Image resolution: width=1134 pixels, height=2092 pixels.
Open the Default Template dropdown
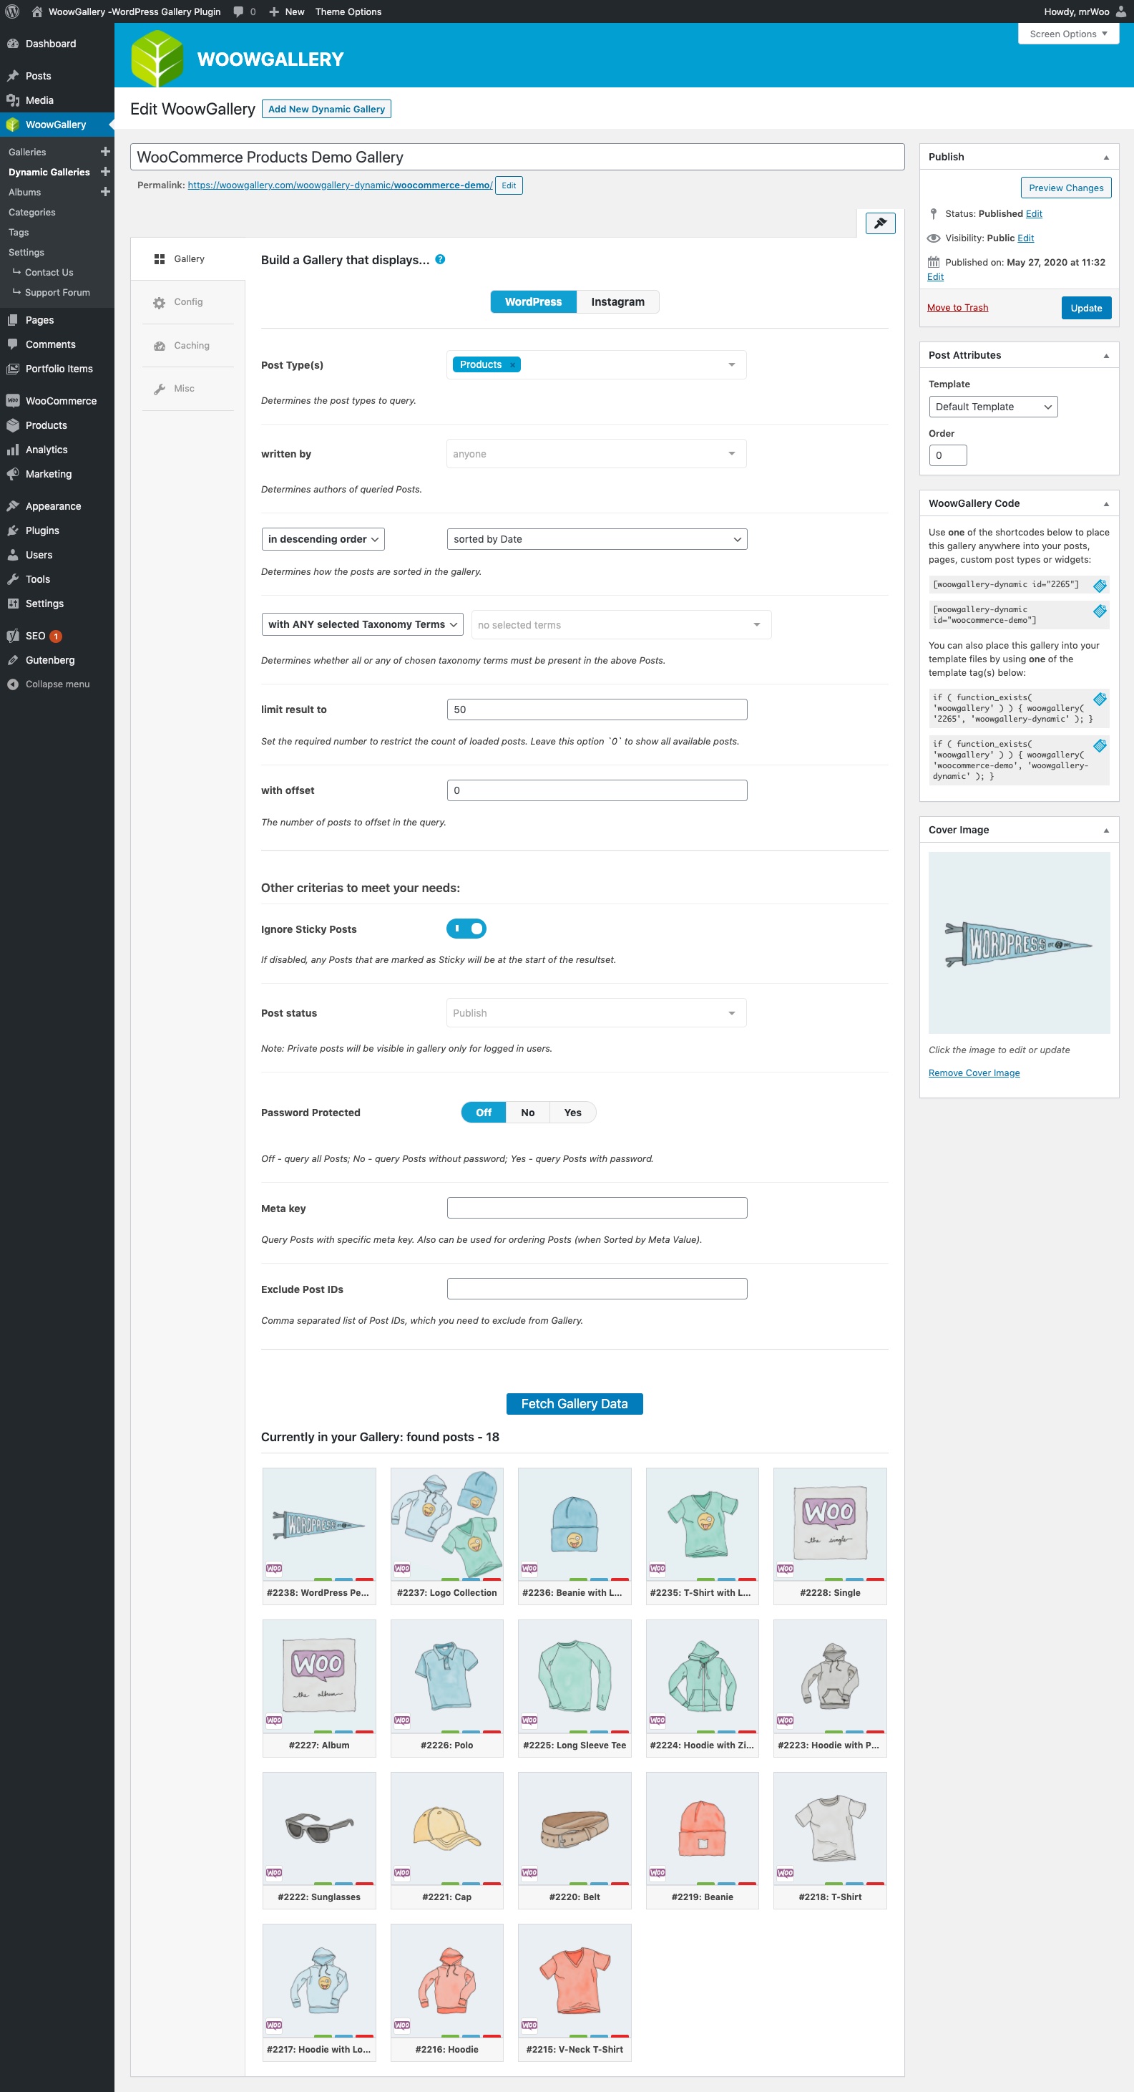[993, 407]
